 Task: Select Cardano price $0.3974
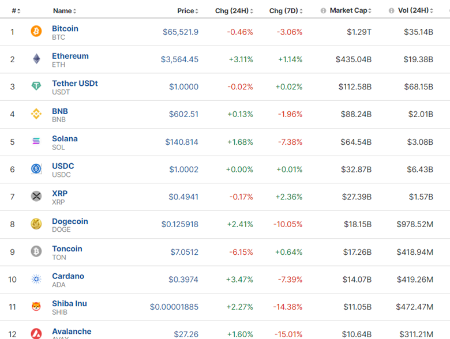tap(183, 280)
